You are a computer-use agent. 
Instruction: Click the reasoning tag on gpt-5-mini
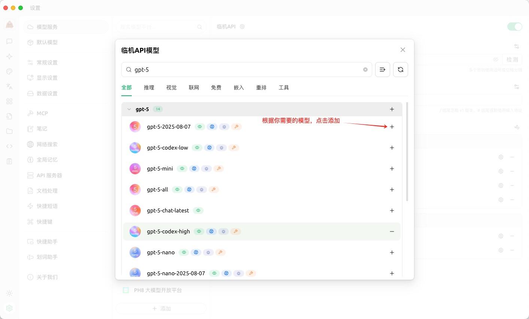(x=206, y=169)
